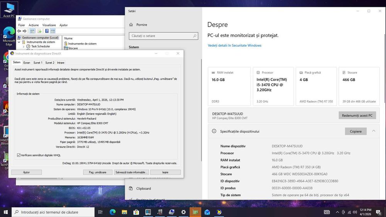Click magnifier icon in Setări search box
Image resolution: width=386 pixels, height=217 pixels.
[x=195, y=36]
